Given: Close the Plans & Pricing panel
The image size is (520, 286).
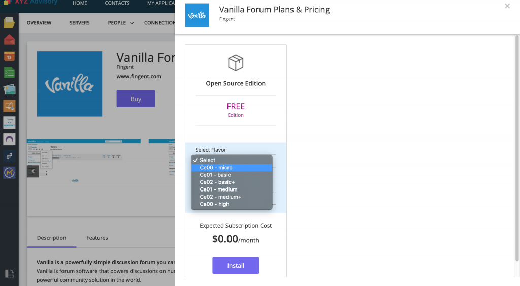Looking at the screenshot, I should coord(507,6).
